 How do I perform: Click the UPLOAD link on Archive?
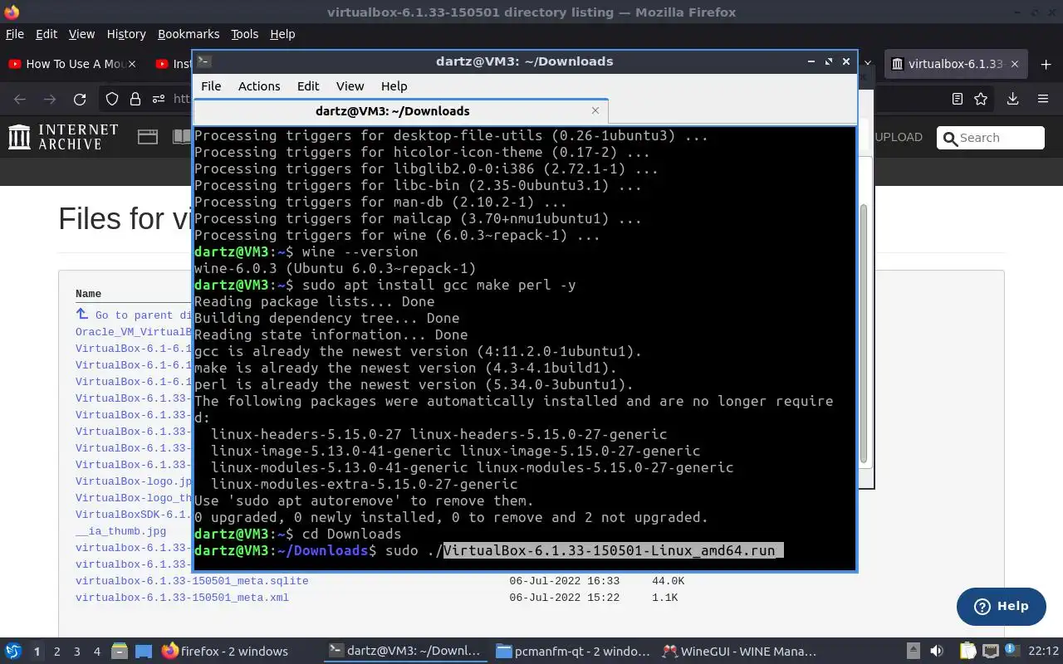pos(899,138)
